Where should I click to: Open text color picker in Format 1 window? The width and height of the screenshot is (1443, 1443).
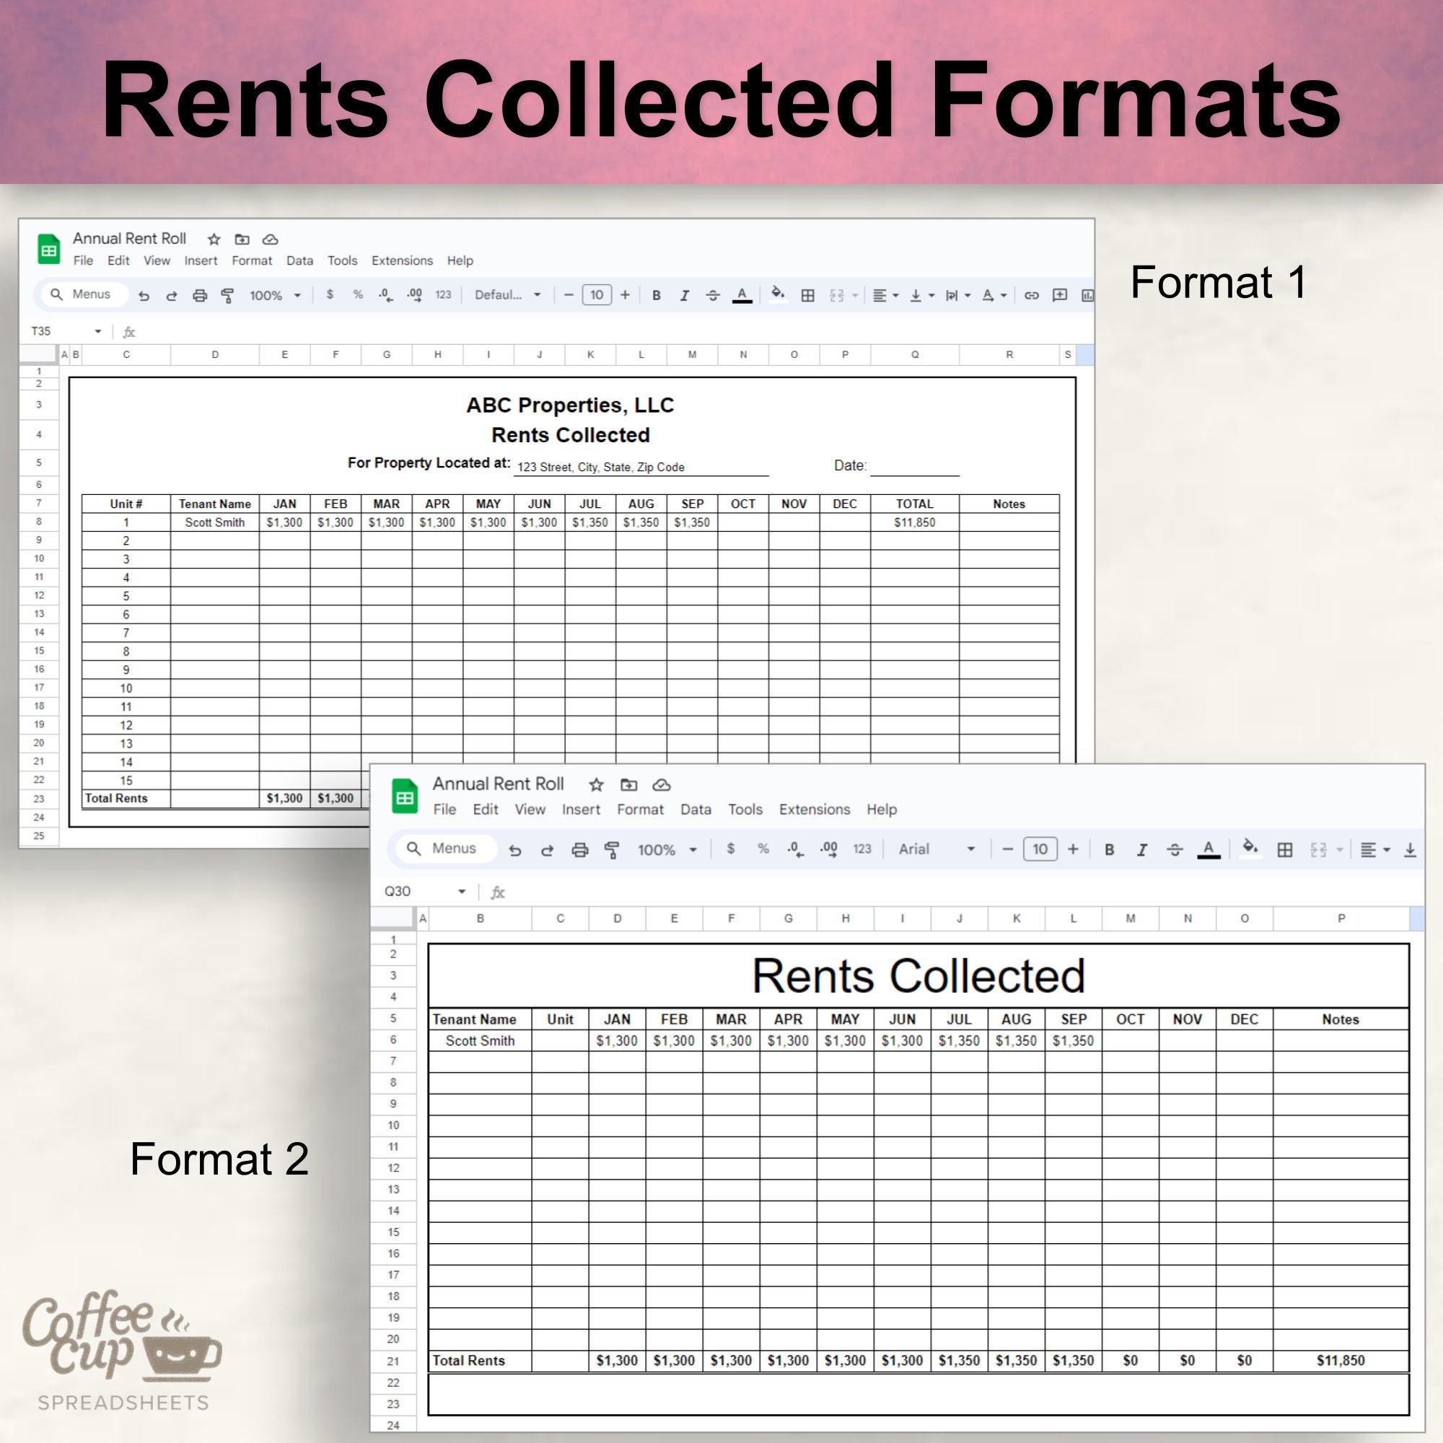(742, 295)
